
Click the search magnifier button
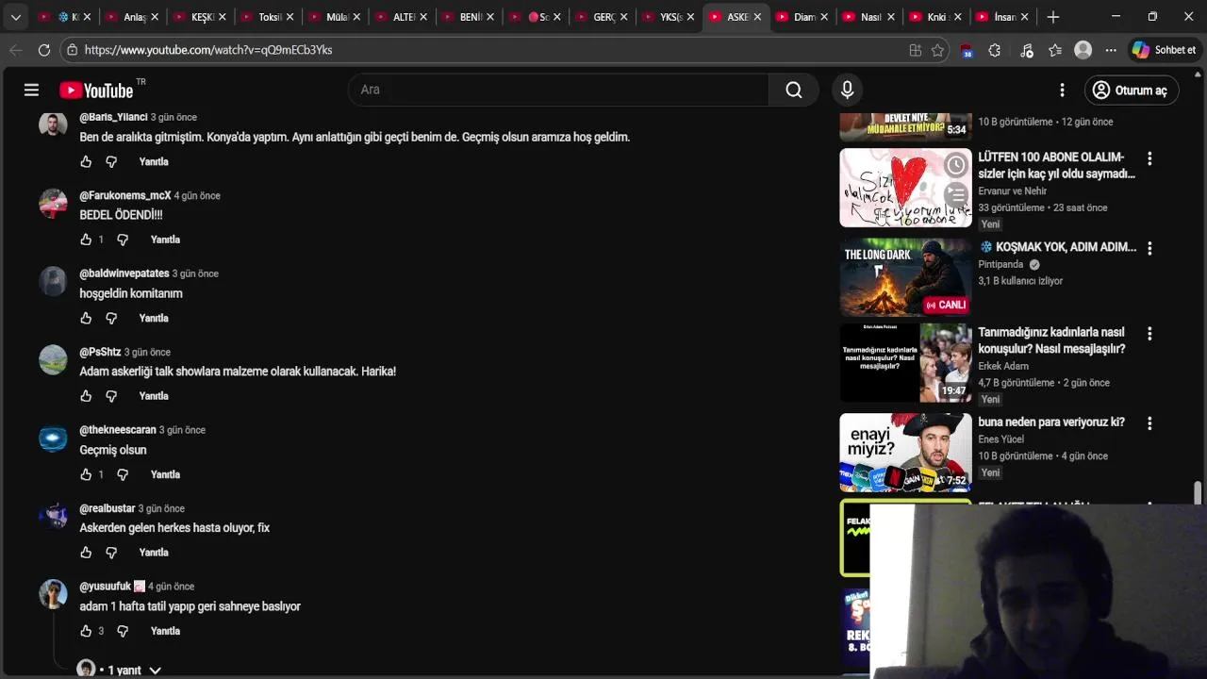[x=794, y=90]
